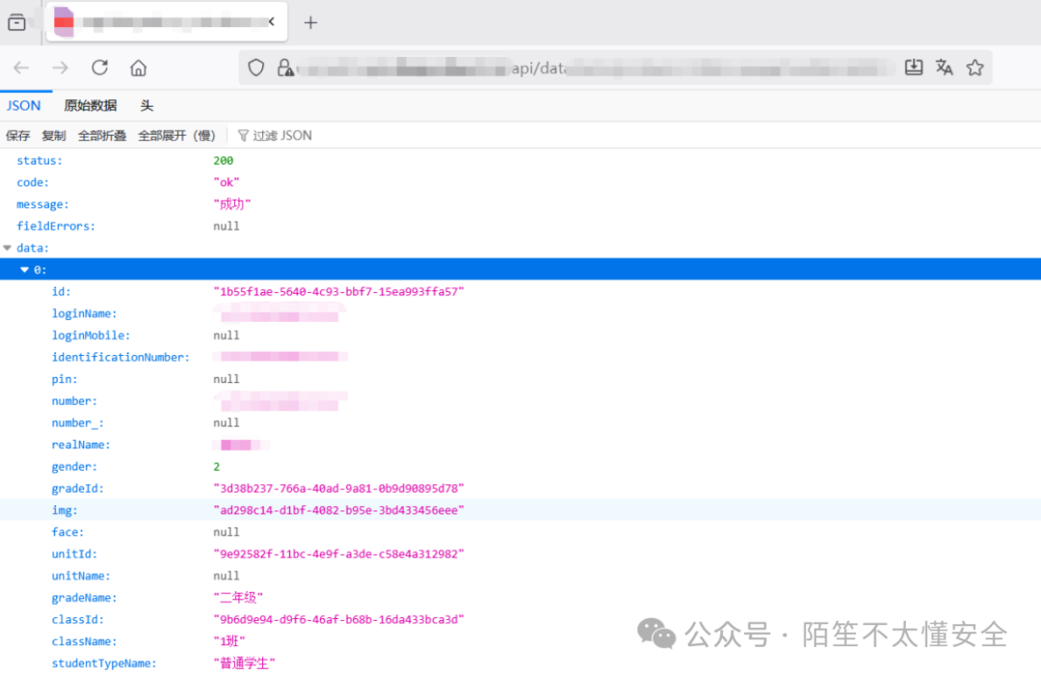Select the status row value 200
This screenshot has height=676, width=1041.
[223, 161]
